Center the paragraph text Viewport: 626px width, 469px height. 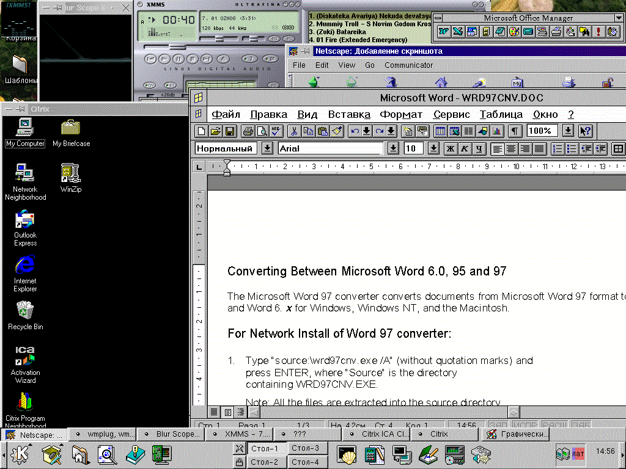[511, 149]
